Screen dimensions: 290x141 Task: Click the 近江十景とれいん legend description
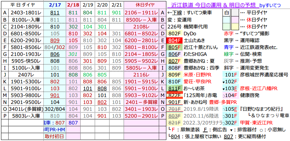(x=200, y=47)
